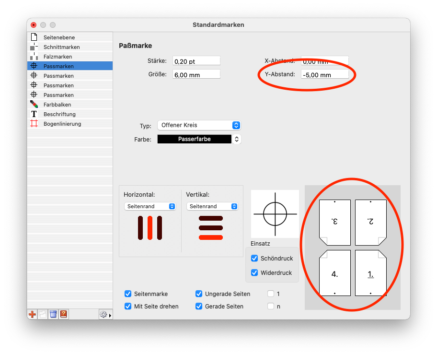The height and width of the screenshot is (355, 437).
Task: Enable the checkbox labeled 1
Action: tap(271, 294)
